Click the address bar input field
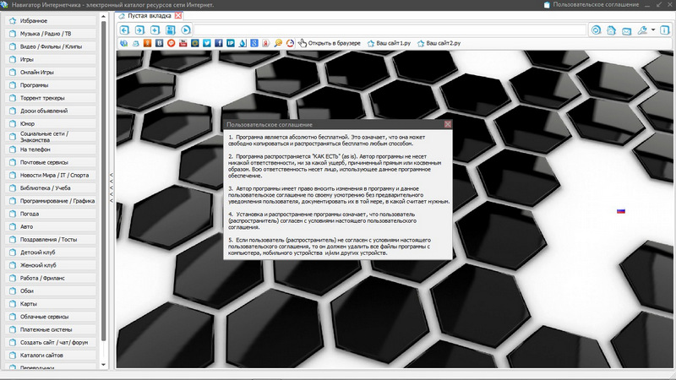The width and height of the screenshot is (676, 380). (x=390, y=30)
